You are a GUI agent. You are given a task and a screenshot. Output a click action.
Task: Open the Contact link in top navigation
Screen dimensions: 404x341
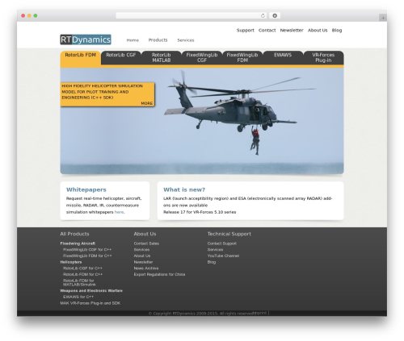pyautogui.click(x=267, y=31)
